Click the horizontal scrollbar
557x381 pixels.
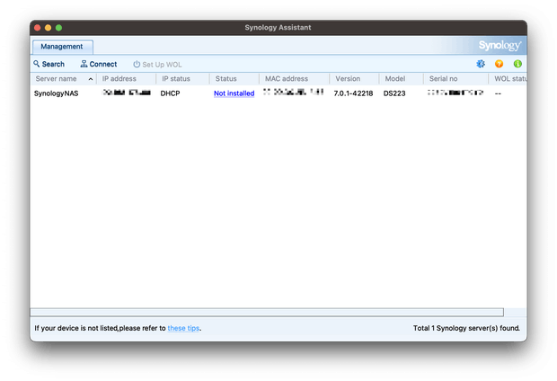pos(267,313)
